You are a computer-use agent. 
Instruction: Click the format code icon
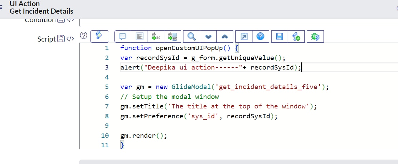coord(139,36)
